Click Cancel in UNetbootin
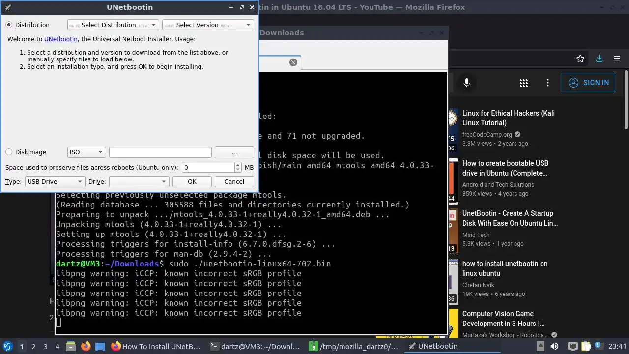Viewport: 629px width, 354px height. (234, 181)
